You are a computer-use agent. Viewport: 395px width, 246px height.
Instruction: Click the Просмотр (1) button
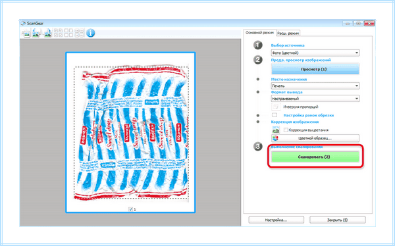315,69
